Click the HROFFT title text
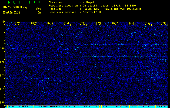Screen dimensions: 170x108 17,2
